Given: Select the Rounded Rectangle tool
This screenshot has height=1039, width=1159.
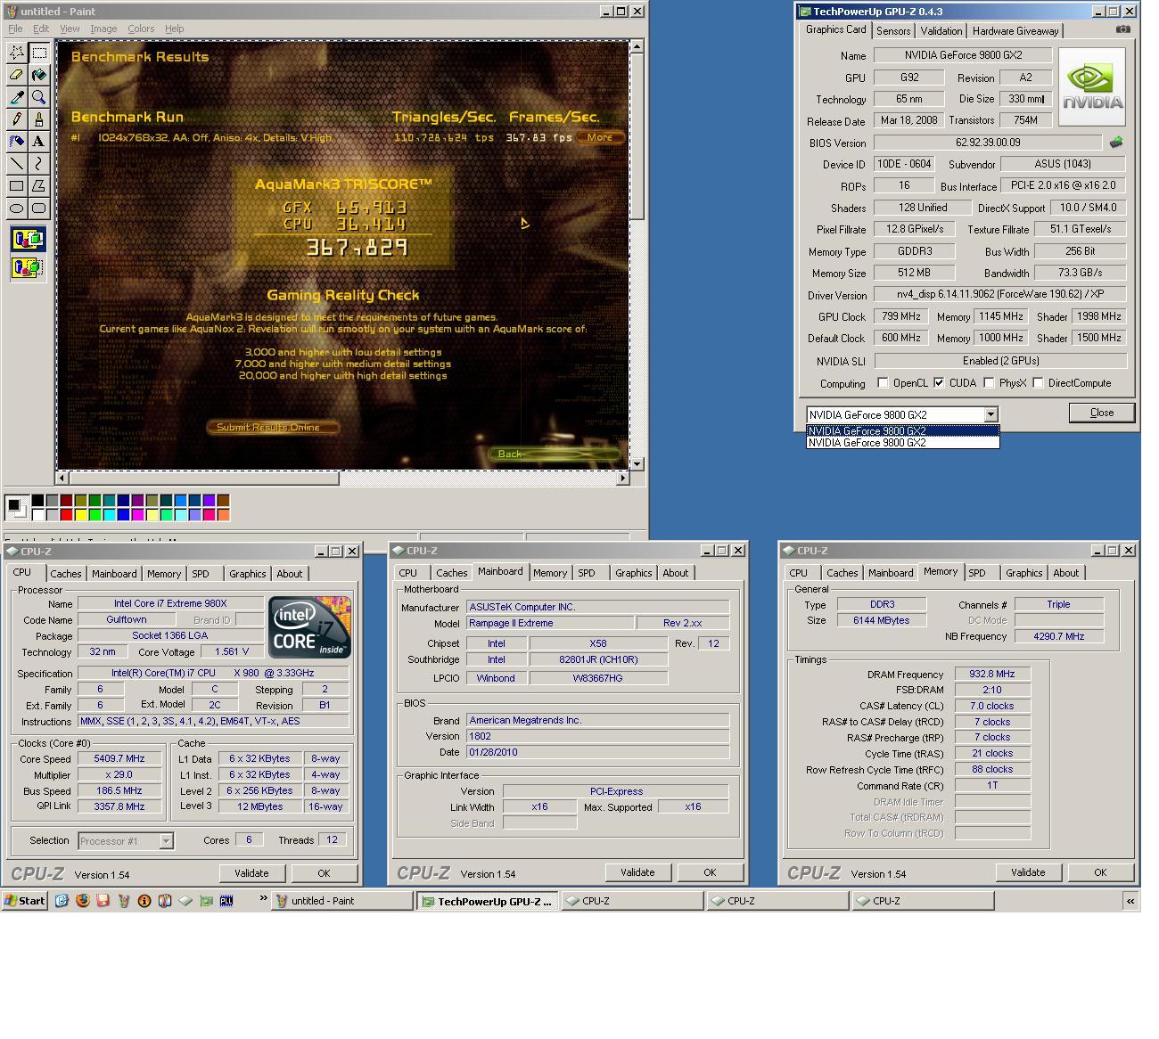Looking at the screenshot, I should (x=39, y=209).
